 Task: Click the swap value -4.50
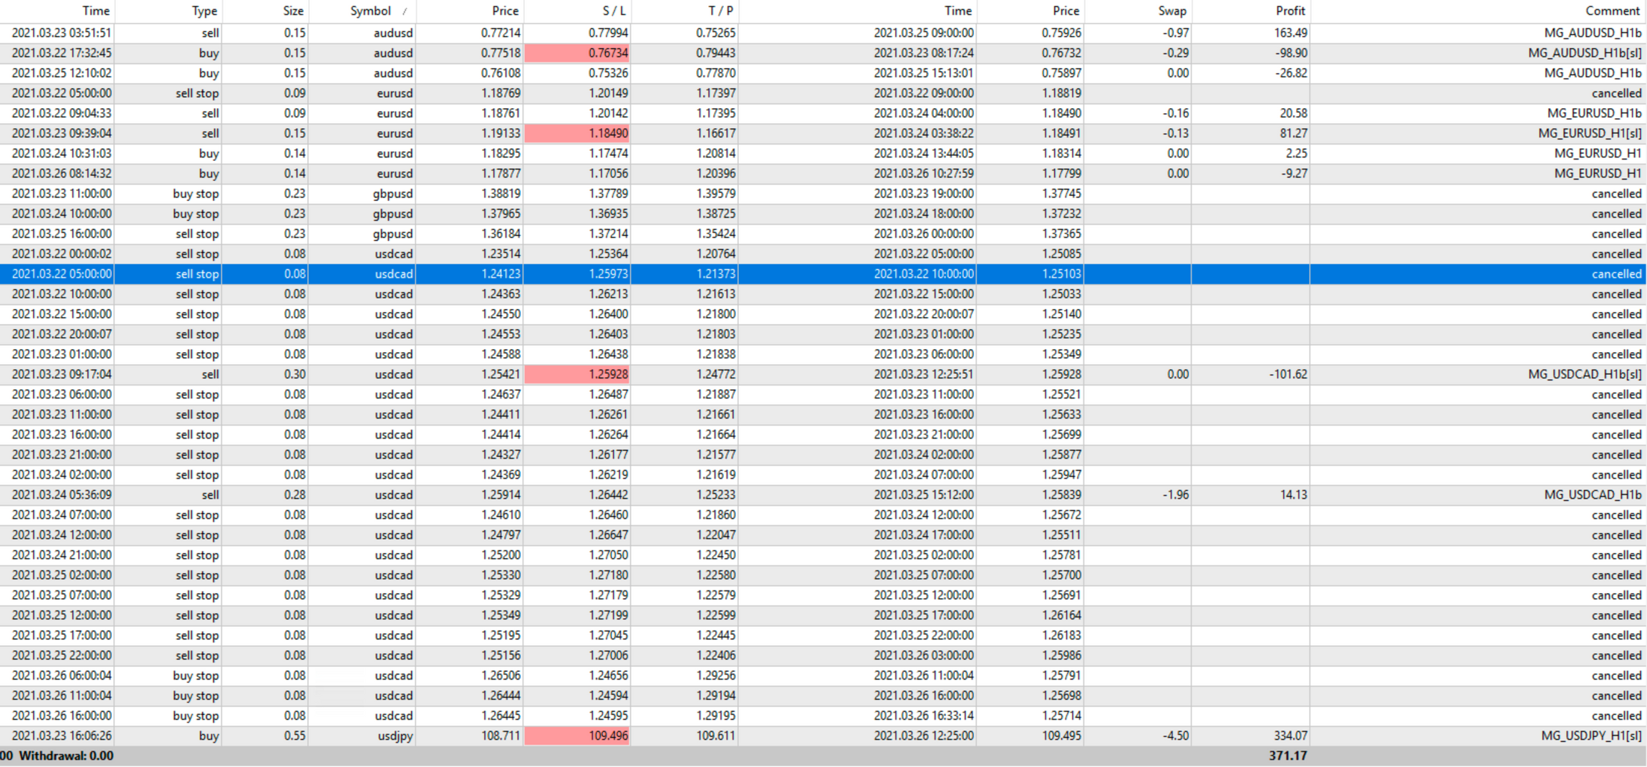[x=1176, y=736]
